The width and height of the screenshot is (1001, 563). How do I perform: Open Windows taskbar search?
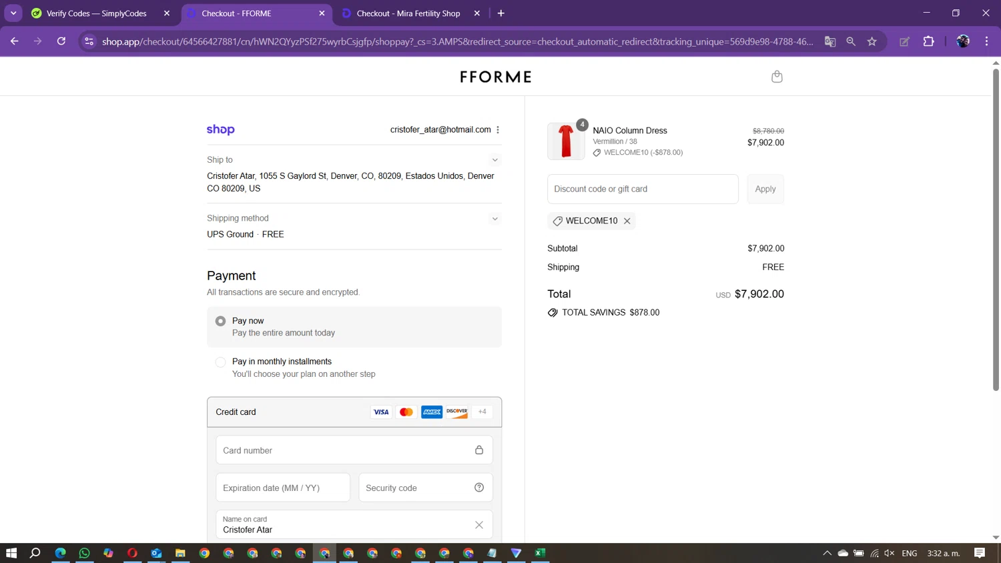(x=35, y=553)
